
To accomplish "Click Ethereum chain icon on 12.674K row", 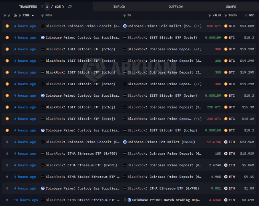I will 7,142.
